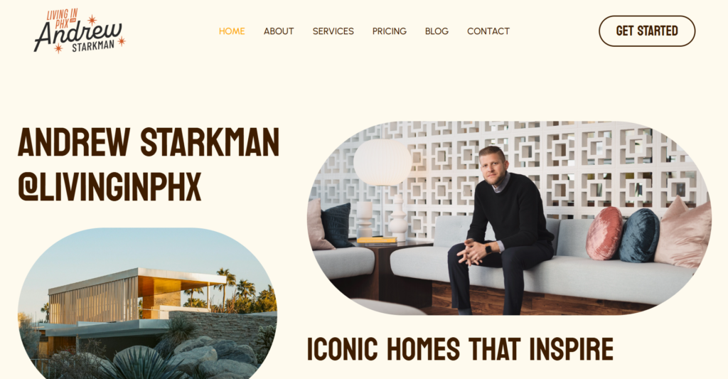Click the orange starburst left of STARKMAN in the logo
The image size is (728, 379).
pos(58,48)
